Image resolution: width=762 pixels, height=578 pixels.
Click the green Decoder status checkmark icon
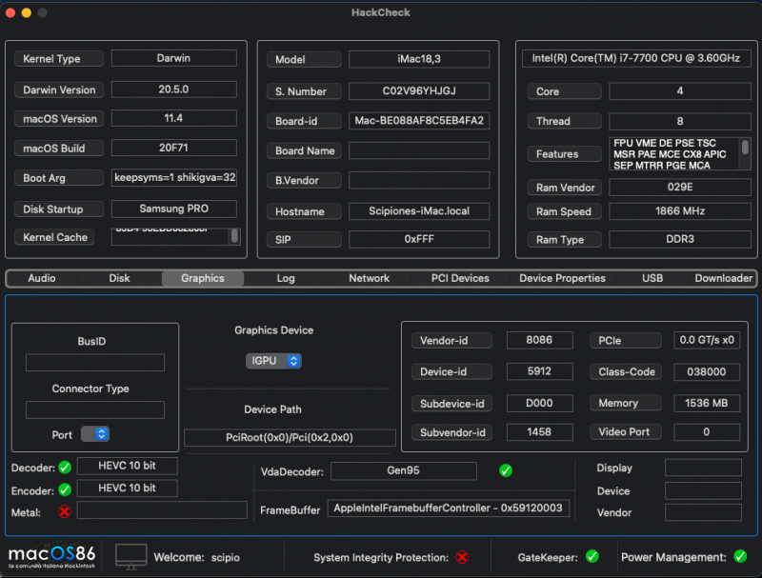tap(65, 467)
